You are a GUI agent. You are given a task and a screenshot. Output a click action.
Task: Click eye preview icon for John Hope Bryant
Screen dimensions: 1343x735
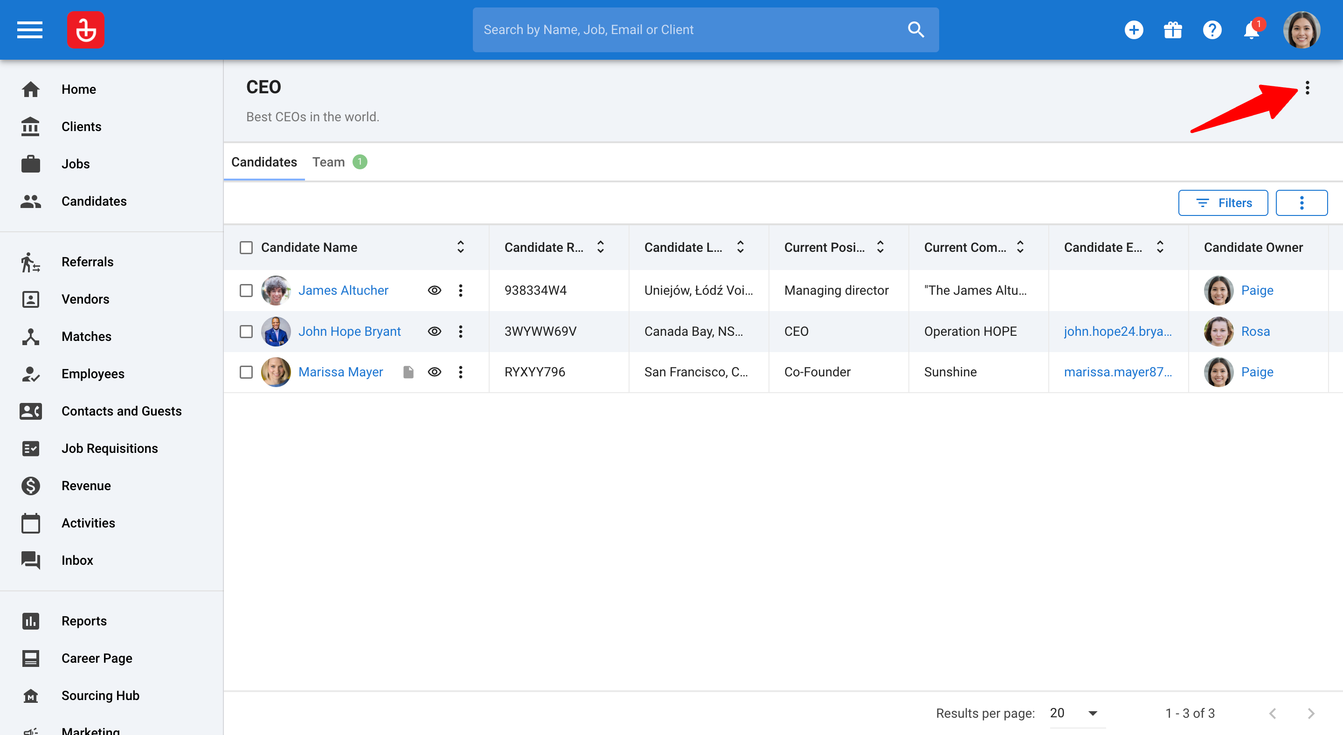tap(434, 332)
